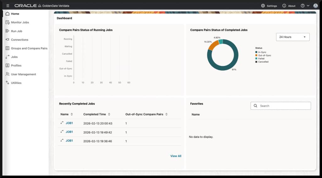This screenshot has height=178, width=322.
Task: Click the Connections plug icon
Action: [8, 40]
